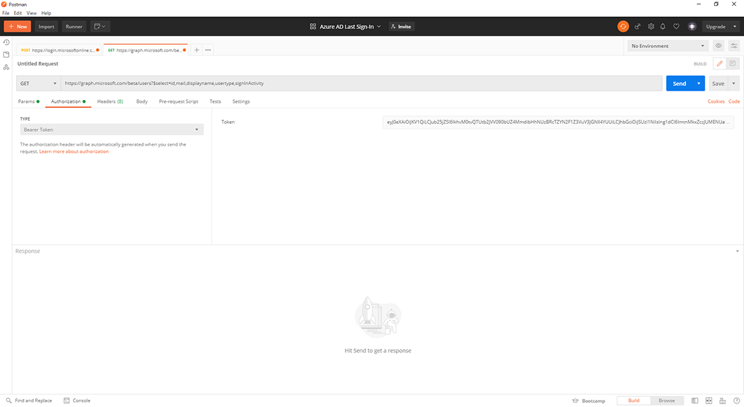Viewport: 744px width, 407px height.
Task: Open the View menu
Action: tap(31, 14)
